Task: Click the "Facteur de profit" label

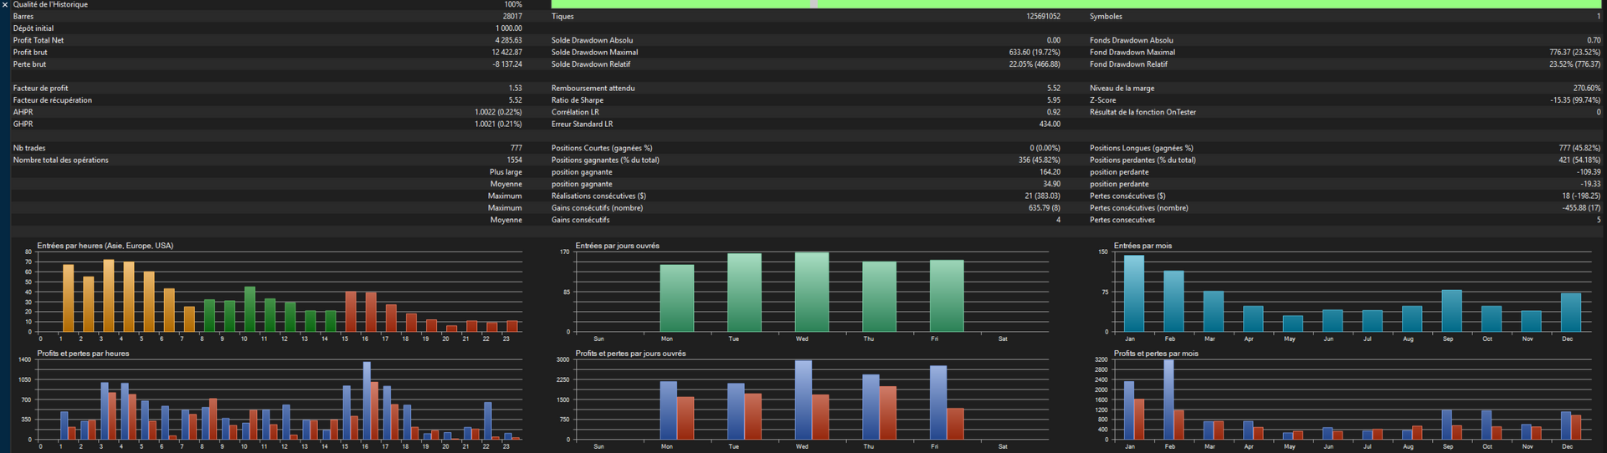Action: (41, 88)
